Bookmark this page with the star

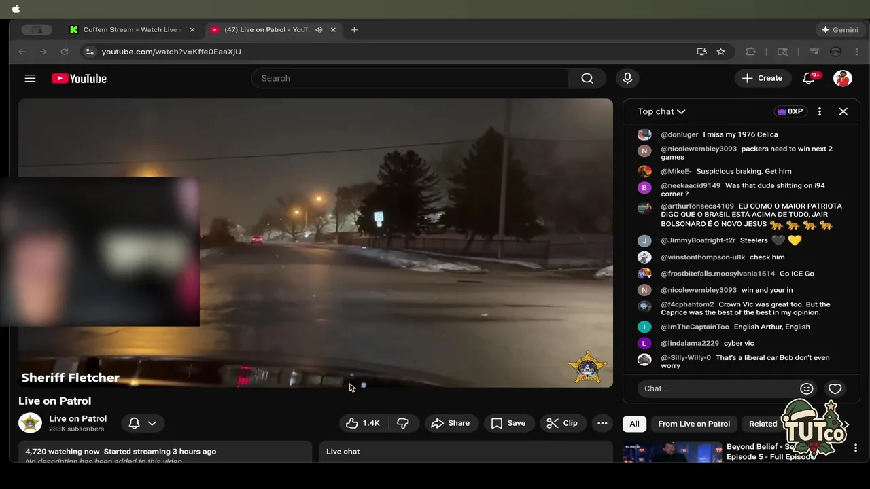click(720, 52)
